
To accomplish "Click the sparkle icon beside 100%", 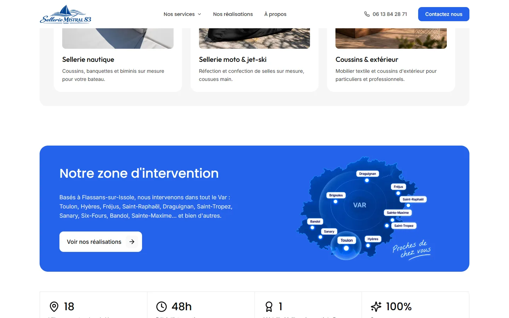I will [x=376, y=306].
